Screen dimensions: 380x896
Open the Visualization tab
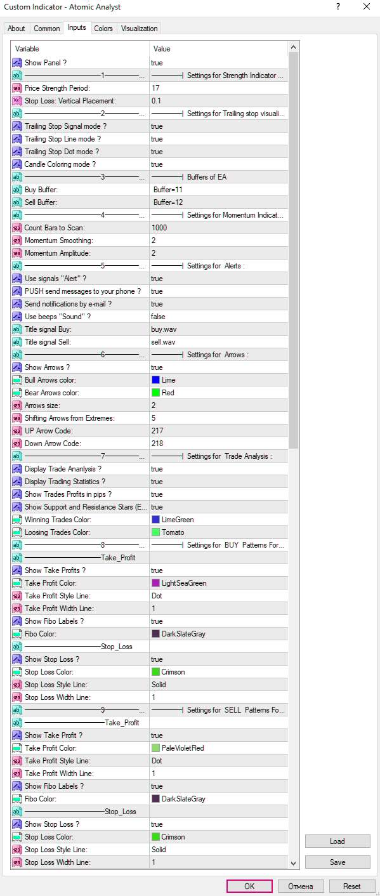click(x=139, y=29)
